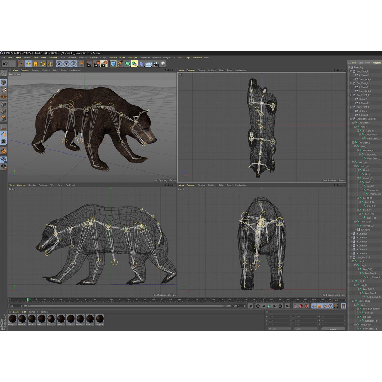Add a Camera object
The width and height of the screenshot is (382, 382).
156,64
